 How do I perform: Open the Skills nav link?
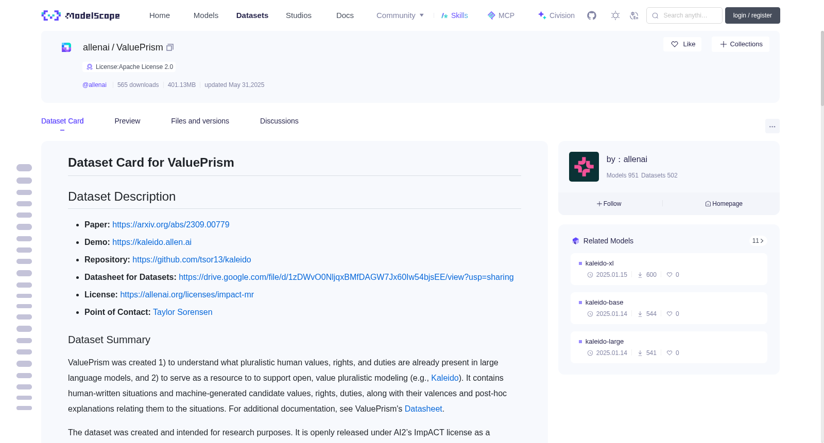tap(455, 15)
